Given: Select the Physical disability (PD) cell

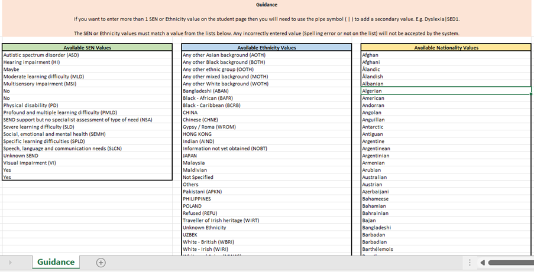Looking at the screenshot, I should click(87, 105).
